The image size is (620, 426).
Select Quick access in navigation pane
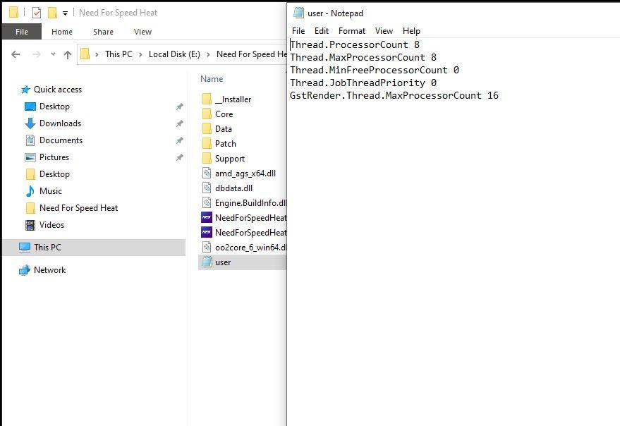point(58,90)
